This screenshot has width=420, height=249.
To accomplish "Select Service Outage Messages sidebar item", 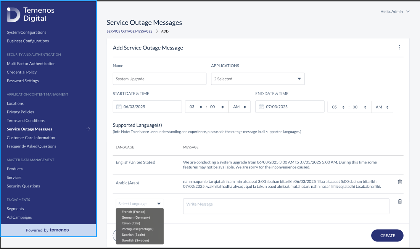I will tap(29, 129).
